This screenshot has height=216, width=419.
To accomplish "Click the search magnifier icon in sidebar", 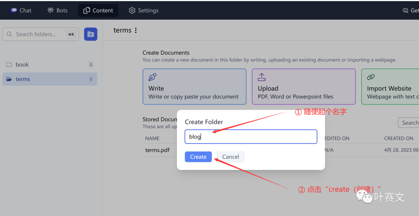I will pos(9,34).
